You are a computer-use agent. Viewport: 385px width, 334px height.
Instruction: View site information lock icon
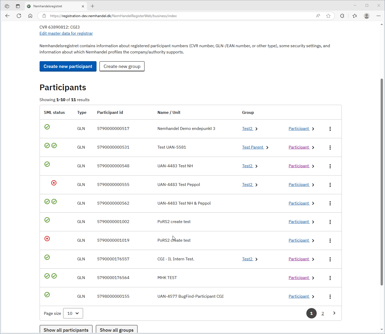click(x=44, y=16)
